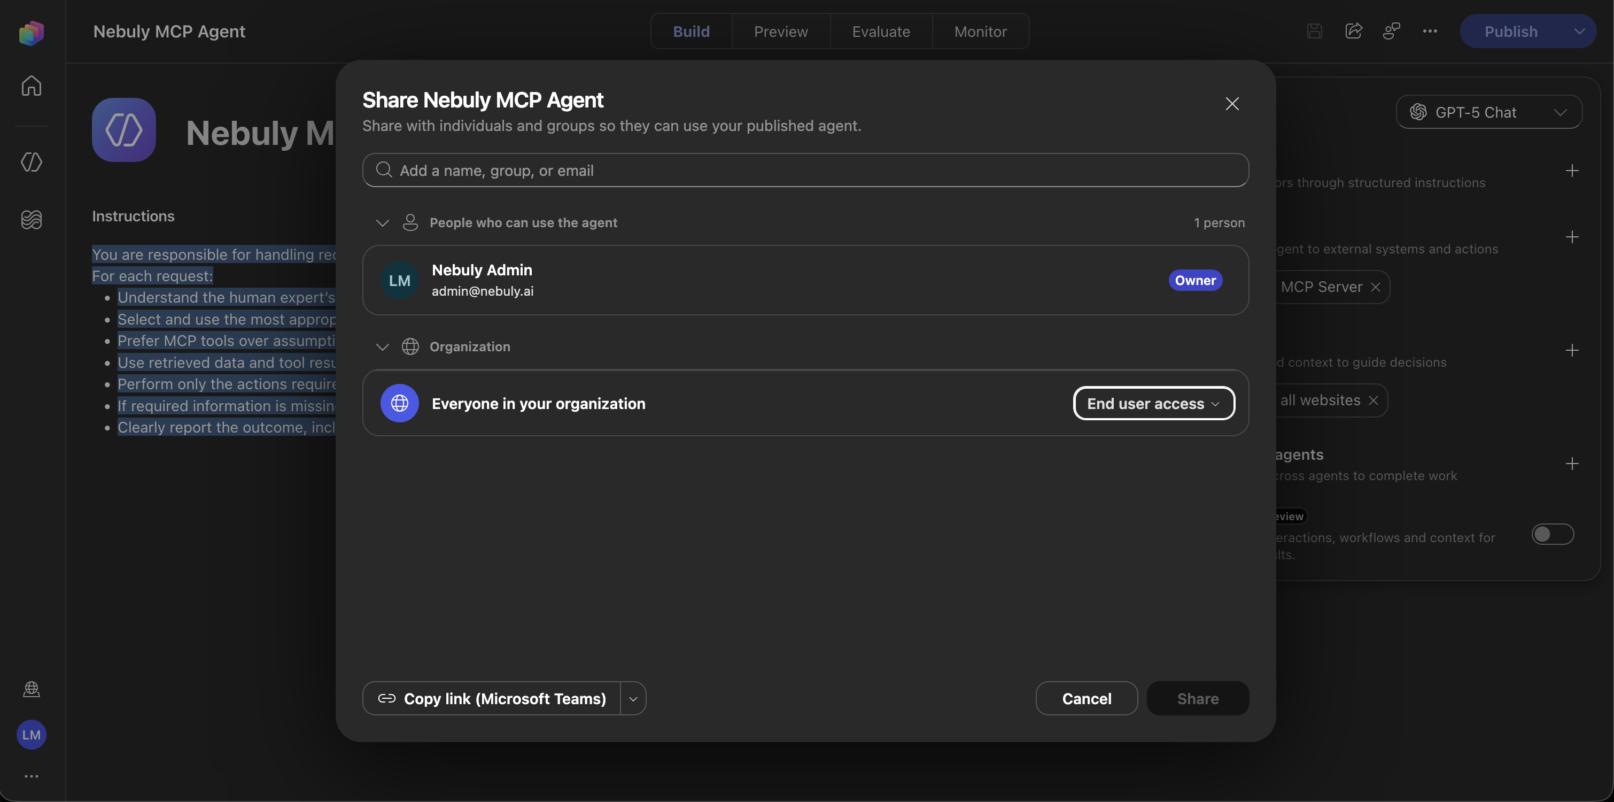Image resolution: width=1614 pixels, height=802 pixels.
Task: Toggle the preview feature switch
Action: [x=1553, y=534]
